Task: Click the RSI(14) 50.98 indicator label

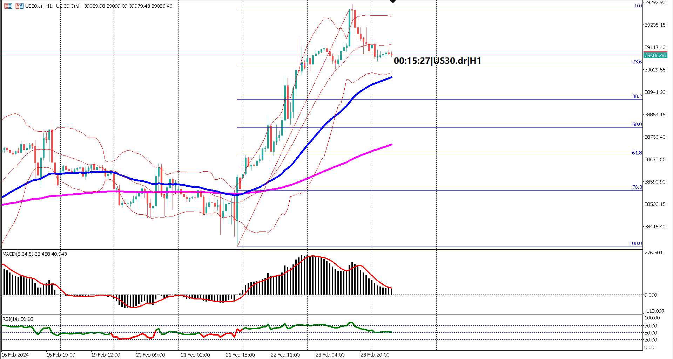Action: point(17,319)
